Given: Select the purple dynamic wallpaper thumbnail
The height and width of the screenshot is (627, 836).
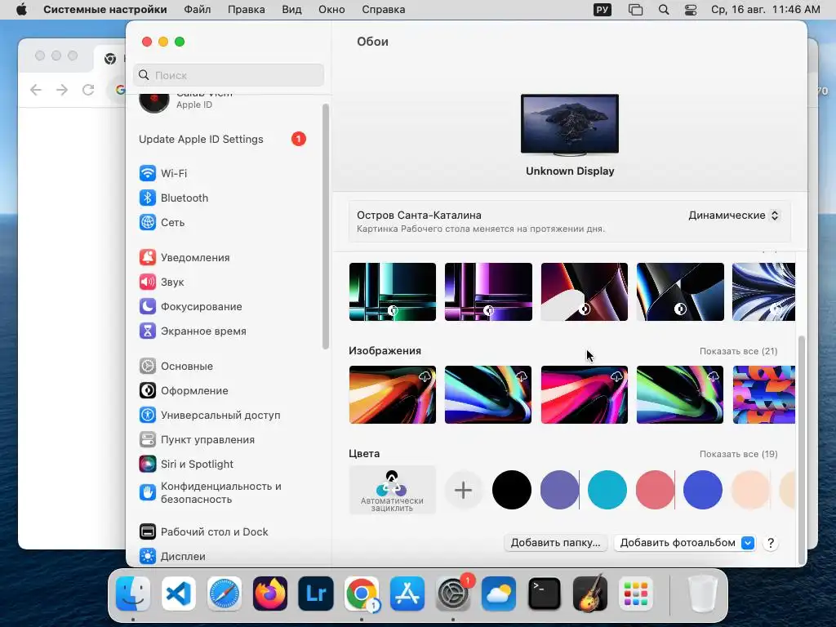Looking at the screenshot, I should click(488, 291).
